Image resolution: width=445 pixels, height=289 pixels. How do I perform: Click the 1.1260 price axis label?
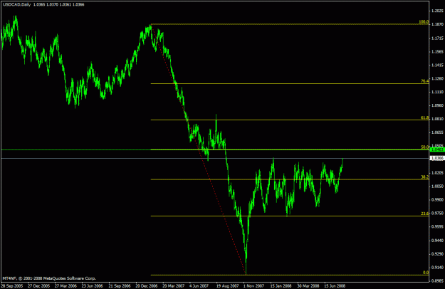pyautogui.click(x=437, y=78)
